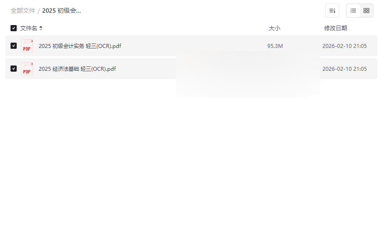Screen dimensions: 384x226
Task: Go back to 全部文件 breadcrumb
Action: (23, 11)
